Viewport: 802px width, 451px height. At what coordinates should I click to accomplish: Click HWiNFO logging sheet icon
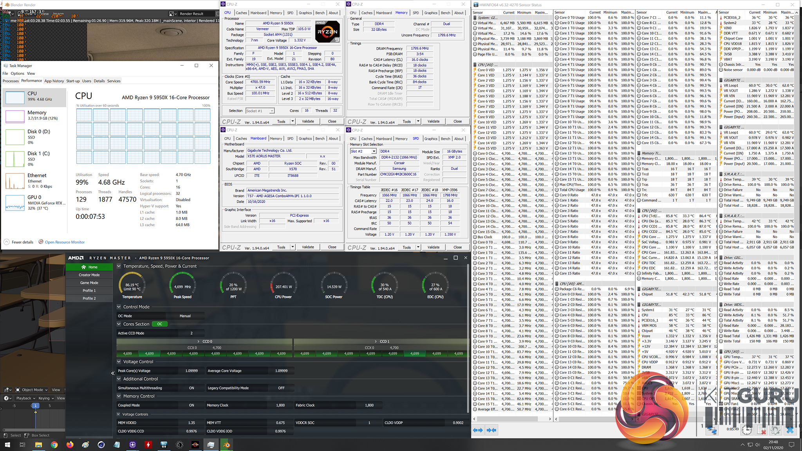coord(761,430)
